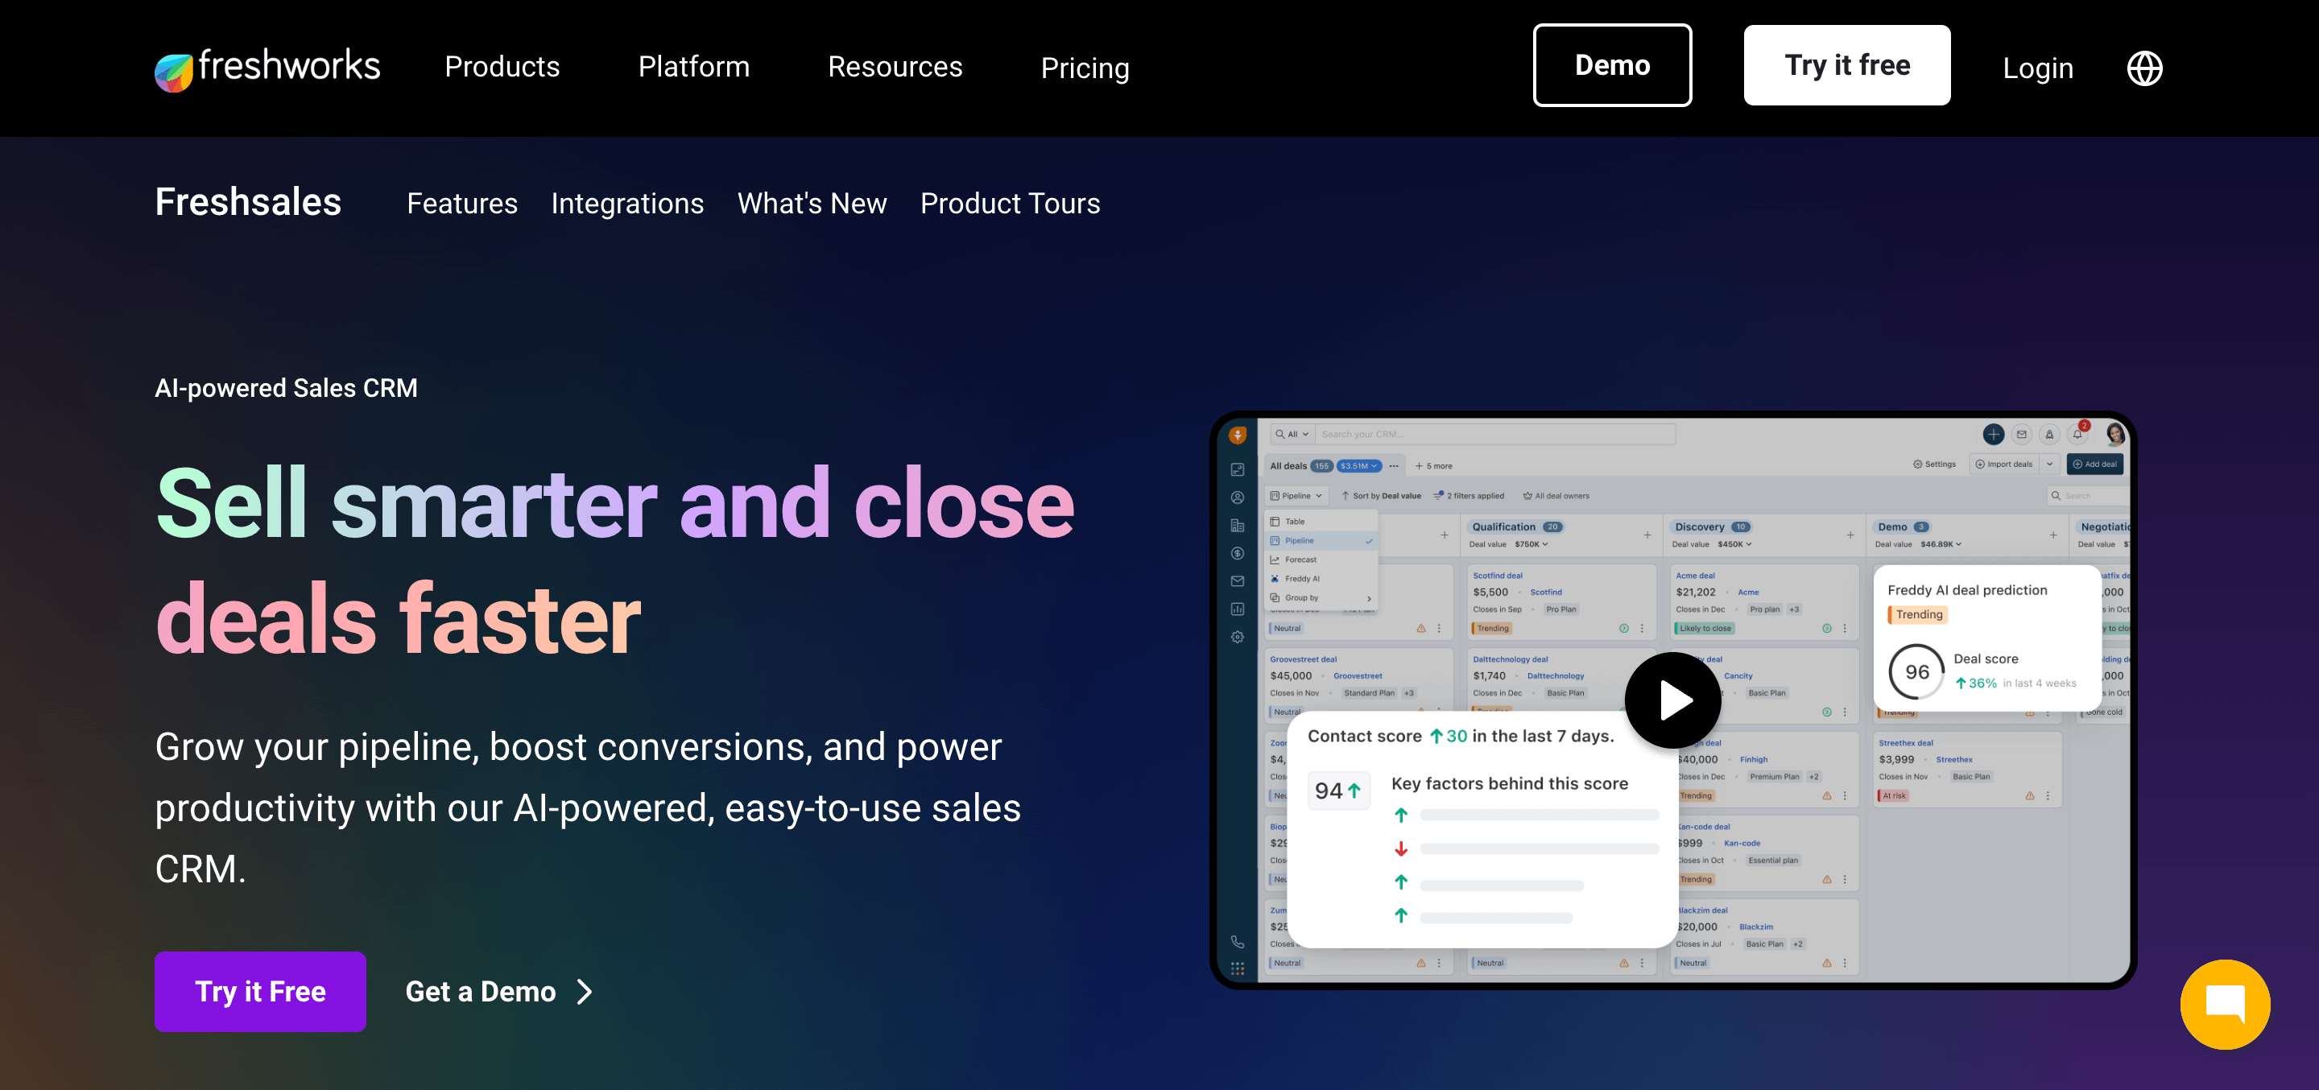2319x1090 pixels.
Task: Click the purple 'Try it Free' button
Action: 260,991
